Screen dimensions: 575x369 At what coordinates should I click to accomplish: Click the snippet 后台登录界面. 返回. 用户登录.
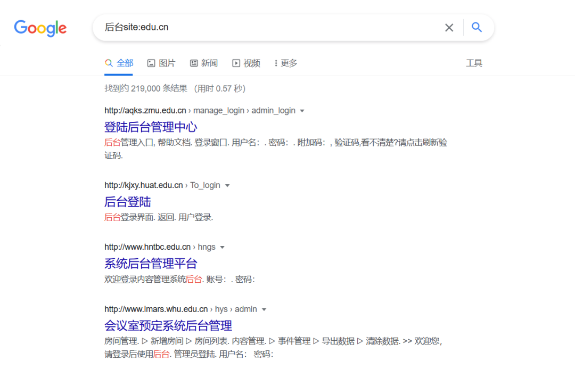[159, 217]
